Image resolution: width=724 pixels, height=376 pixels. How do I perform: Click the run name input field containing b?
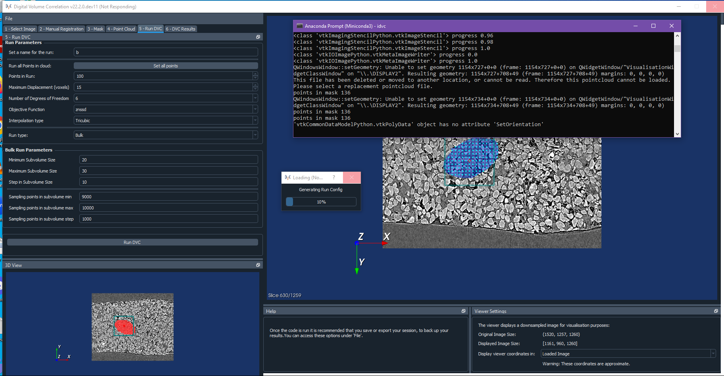165,52
